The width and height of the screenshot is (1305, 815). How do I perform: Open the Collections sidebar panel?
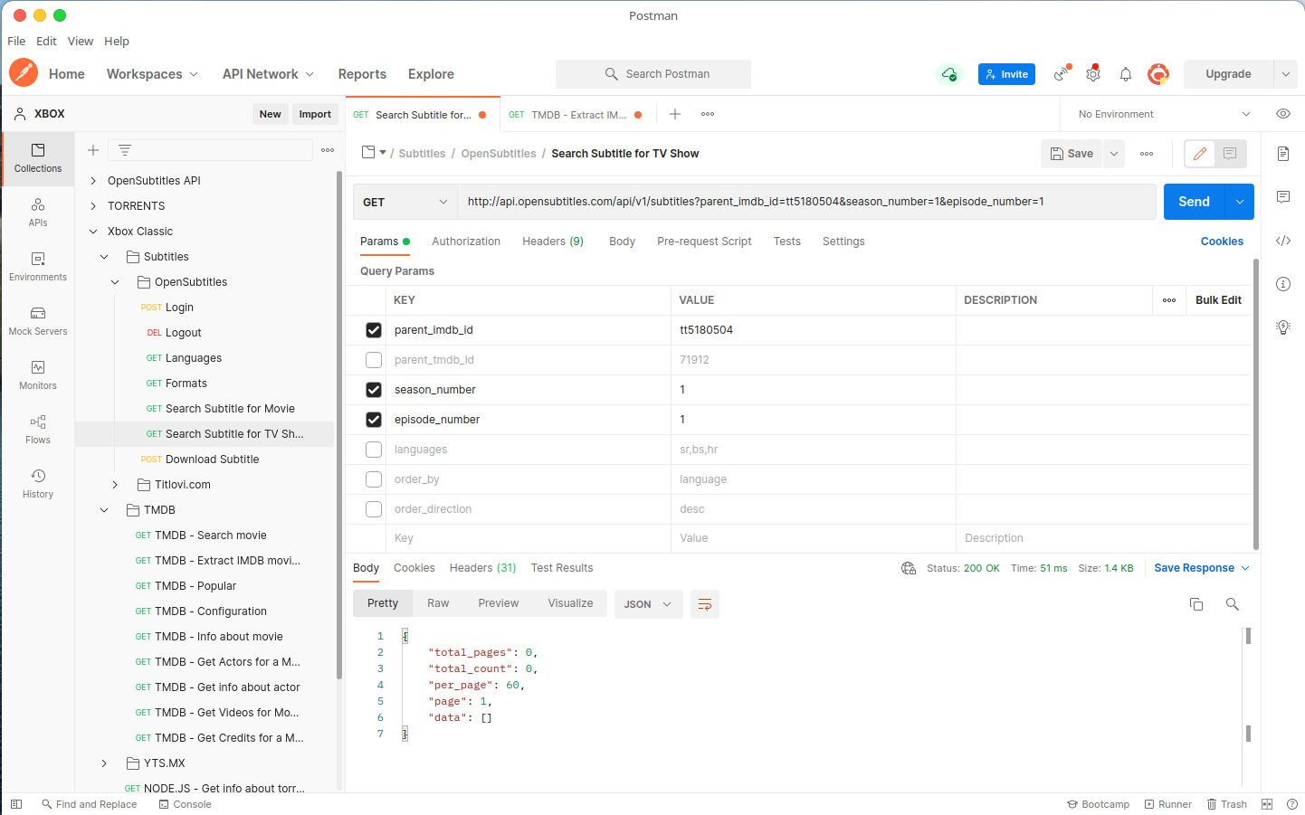coord(38,158)
